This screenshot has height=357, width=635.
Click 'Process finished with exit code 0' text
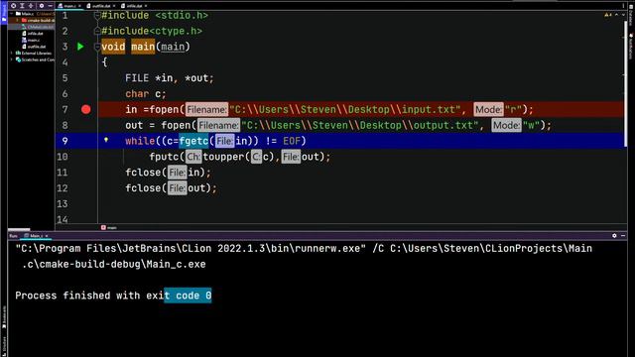tap(113, 296)
